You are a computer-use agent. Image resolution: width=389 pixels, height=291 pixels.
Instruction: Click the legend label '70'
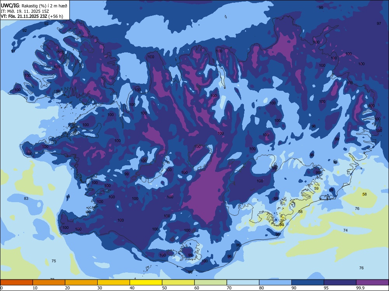tap(229, 288)
